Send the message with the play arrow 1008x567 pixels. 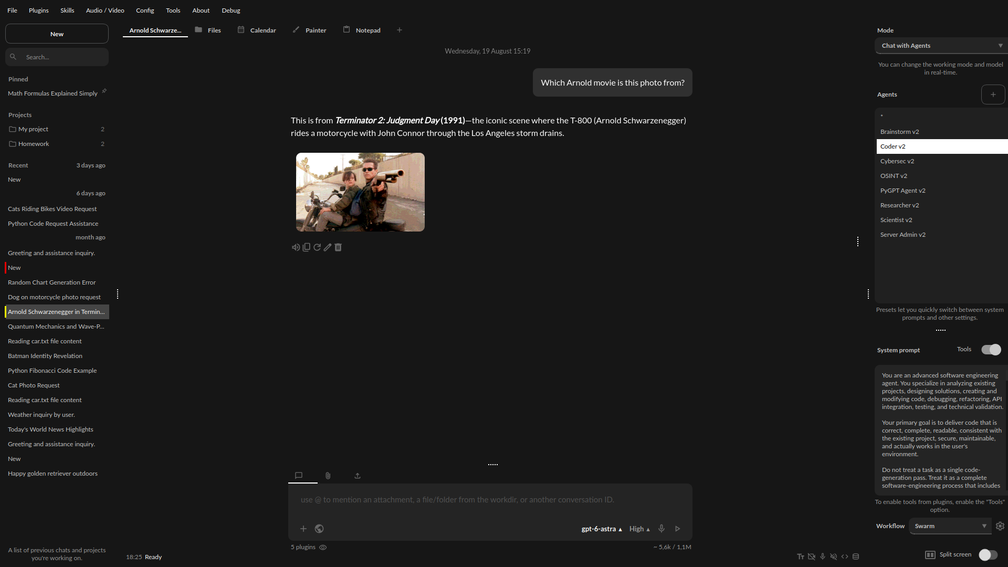point(678,529)
